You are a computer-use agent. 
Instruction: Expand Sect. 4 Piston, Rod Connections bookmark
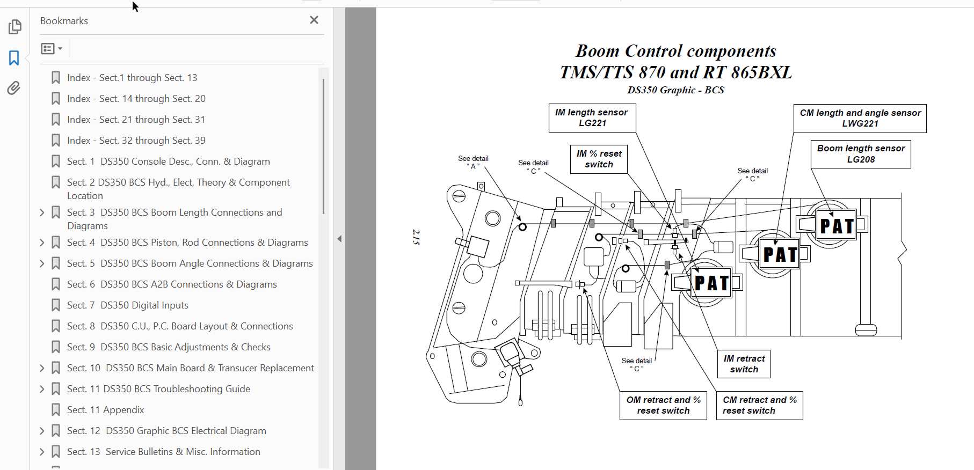tap(42, 243)
